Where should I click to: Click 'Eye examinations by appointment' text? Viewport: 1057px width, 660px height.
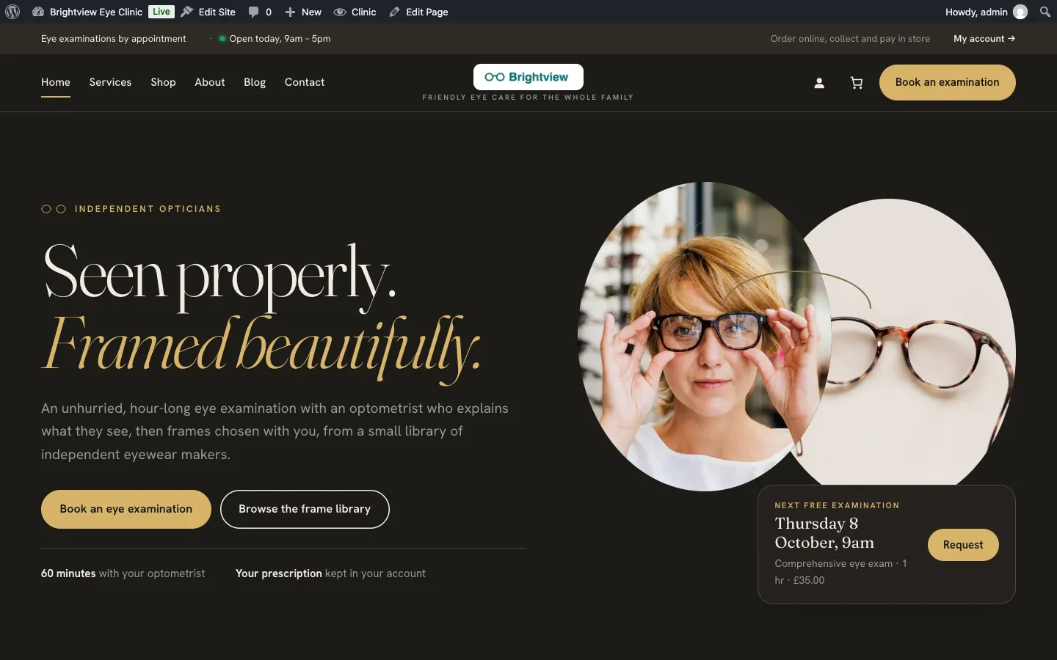point(114,39)
